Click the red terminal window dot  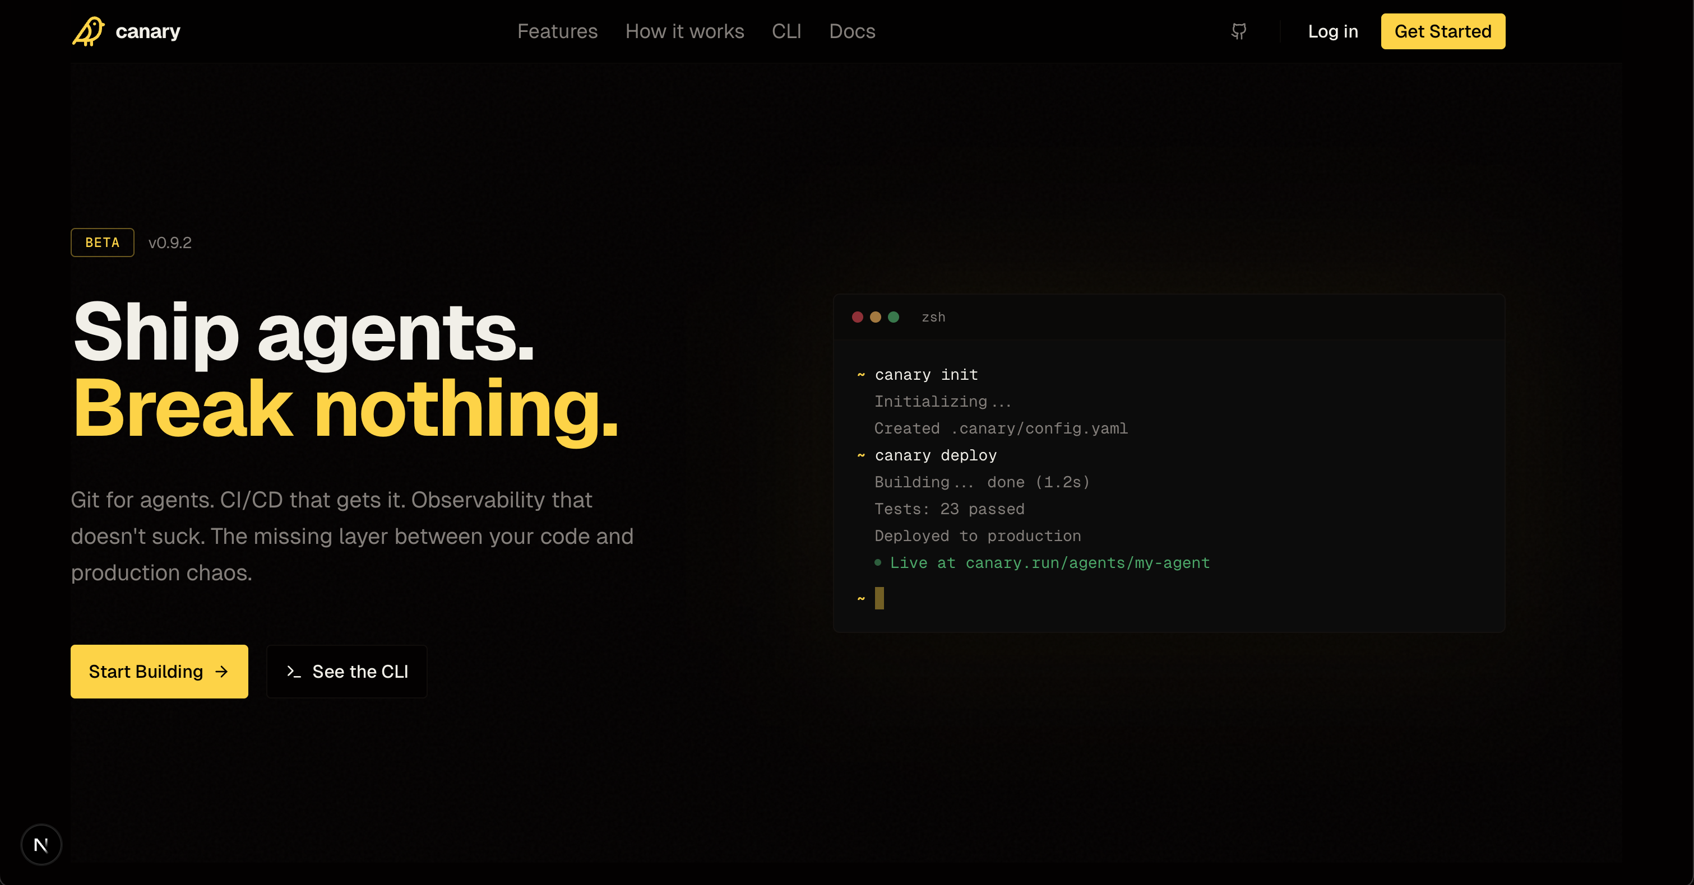(858, 318)
